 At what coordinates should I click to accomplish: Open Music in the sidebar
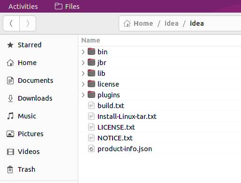pos(39,116)
